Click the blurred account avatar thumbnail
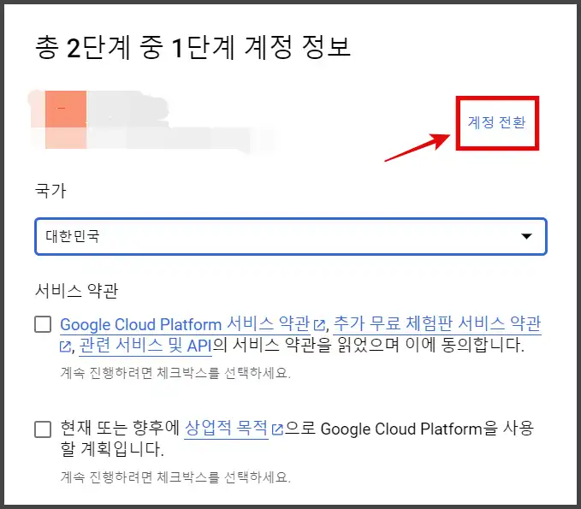Screen dimensions: 581x509 (66, 119)
